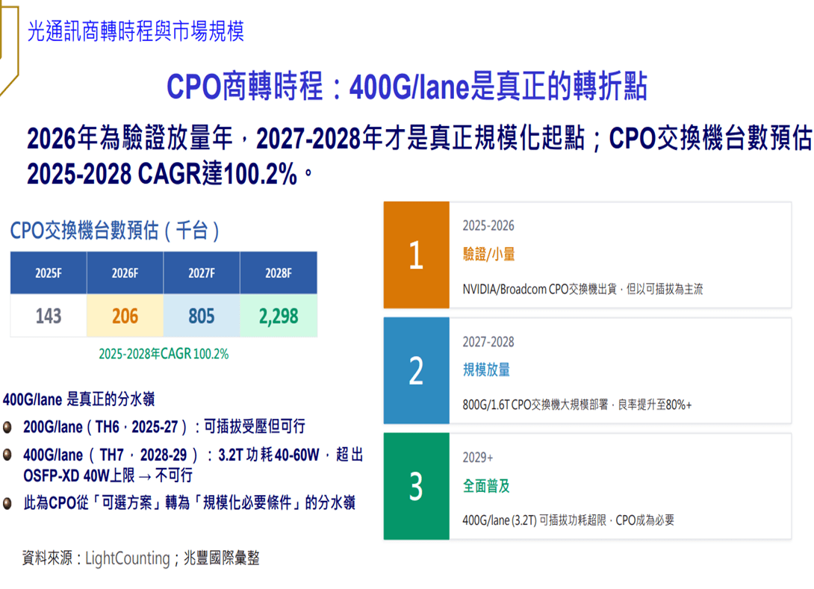This screenshot has width=814, height=589.
Task: Click the bullet icon beside 此為CPO從
Action: [7, 503]
